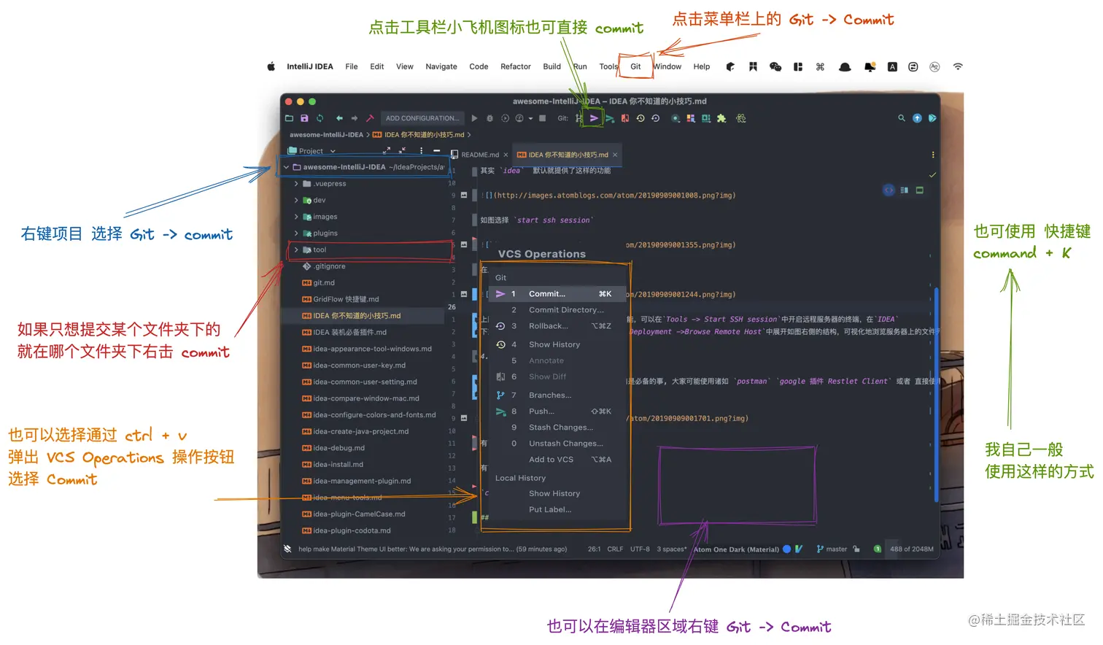Click the Run play icon in toolbar

(x=474, y=118)
